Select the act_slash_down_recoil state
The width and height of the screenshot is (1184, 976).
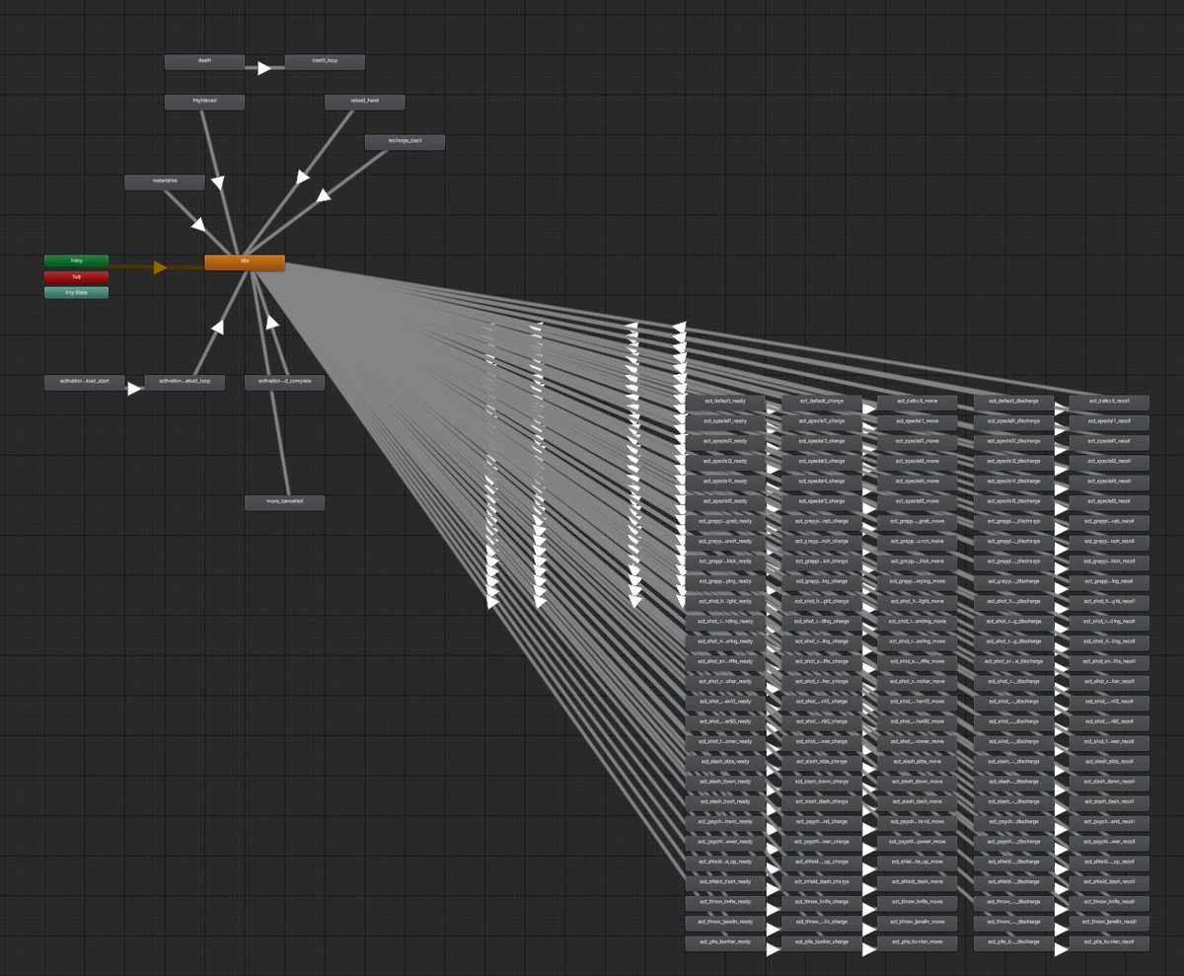1109,783
